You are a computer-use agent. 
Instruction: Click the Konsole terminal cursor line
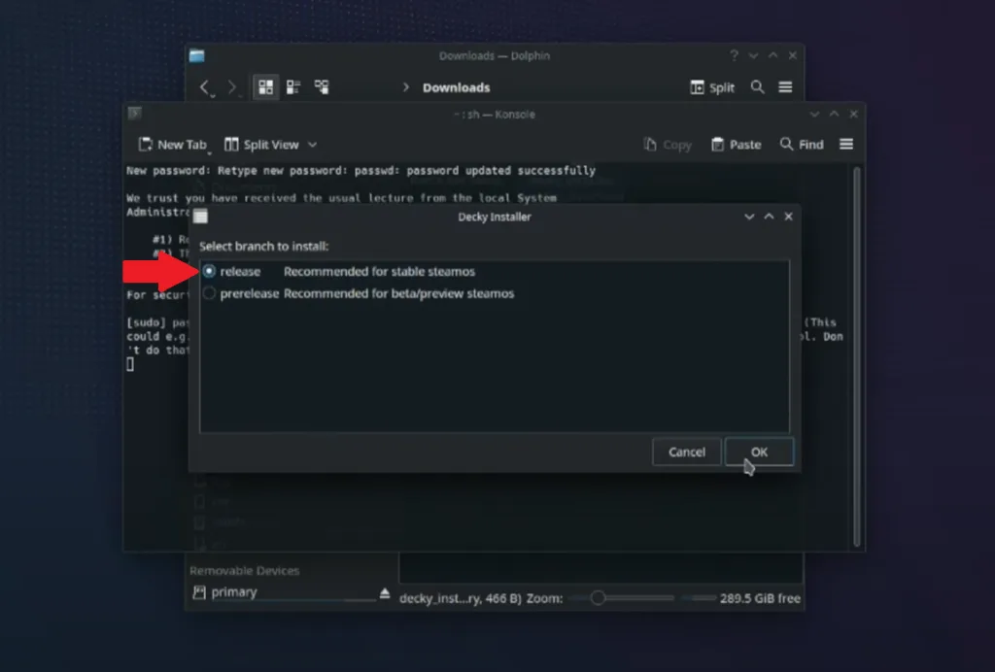130,364
